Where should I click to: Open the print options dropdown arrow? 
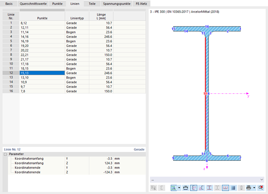[x=254, y=188]
